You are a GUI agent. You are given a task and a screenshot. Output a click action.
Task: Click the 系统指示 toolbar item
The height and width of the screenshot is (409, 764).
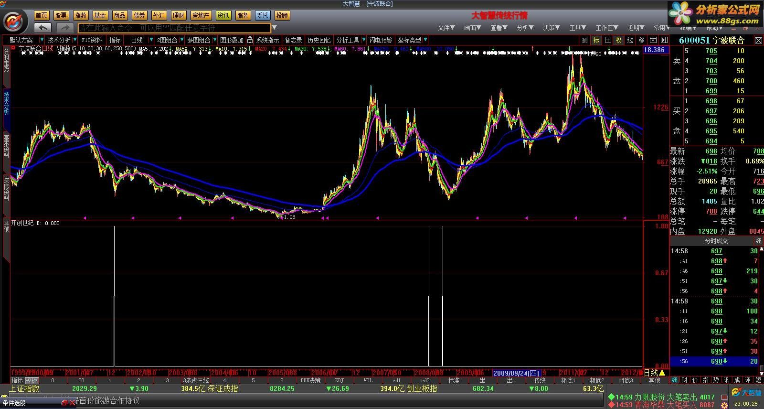[x=267, y=40]
